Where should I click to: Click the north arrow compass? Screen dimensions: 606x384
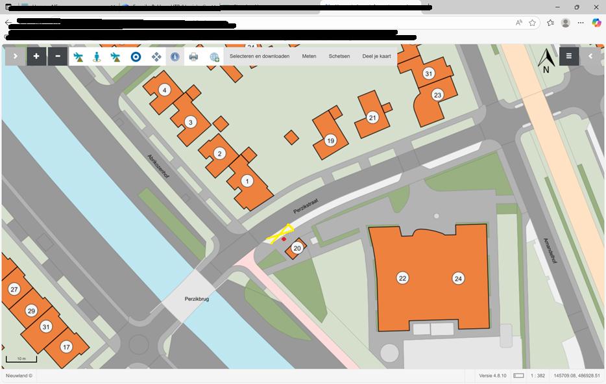[x=546, y=60]
